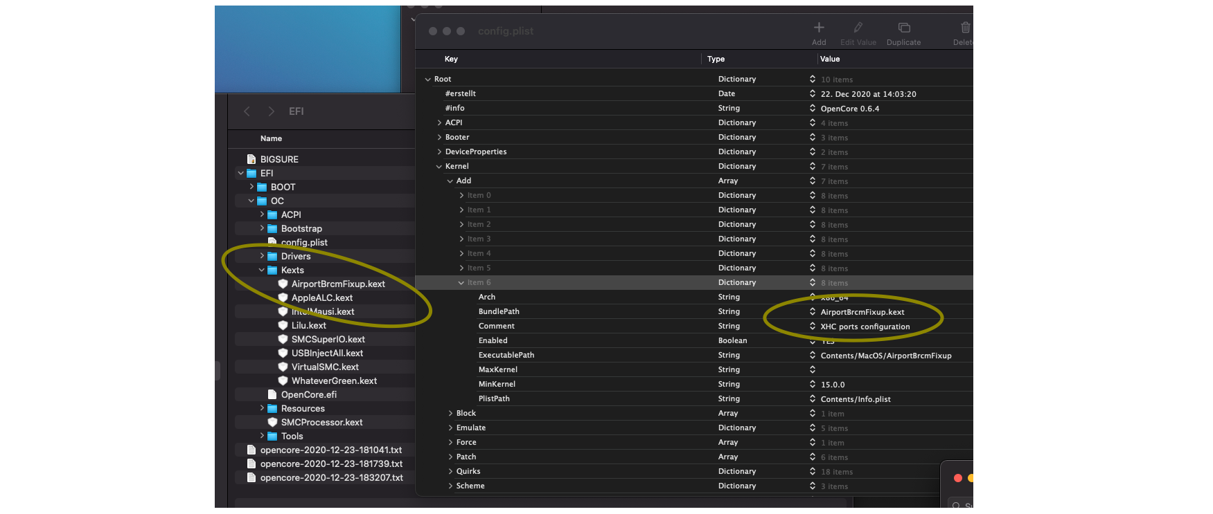Screen dimensions: 1213x514
Task: Click the Name column header in Finder
Action: coord(271,138)
